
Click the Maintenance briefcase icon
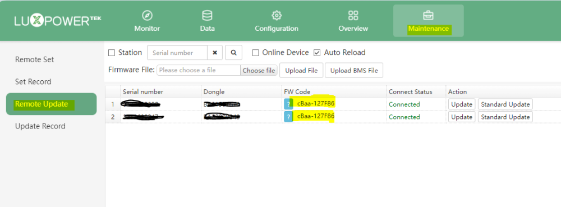pos(428,16)
